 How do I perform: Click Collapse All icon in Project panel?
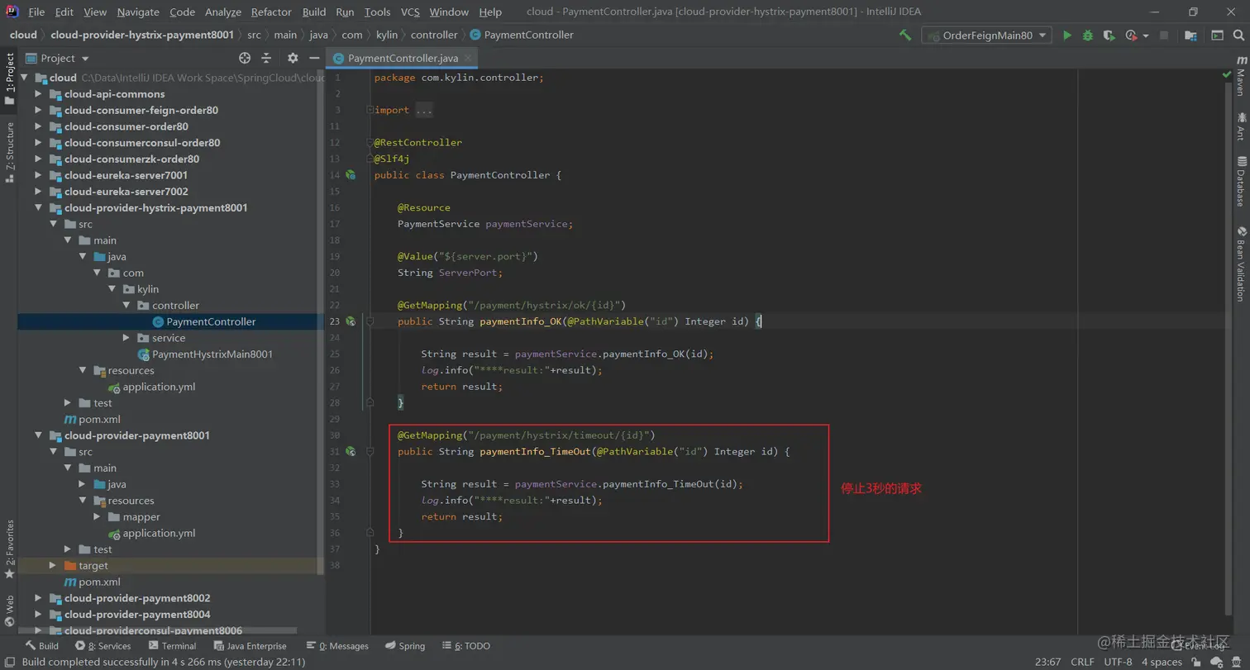[266, 58]
